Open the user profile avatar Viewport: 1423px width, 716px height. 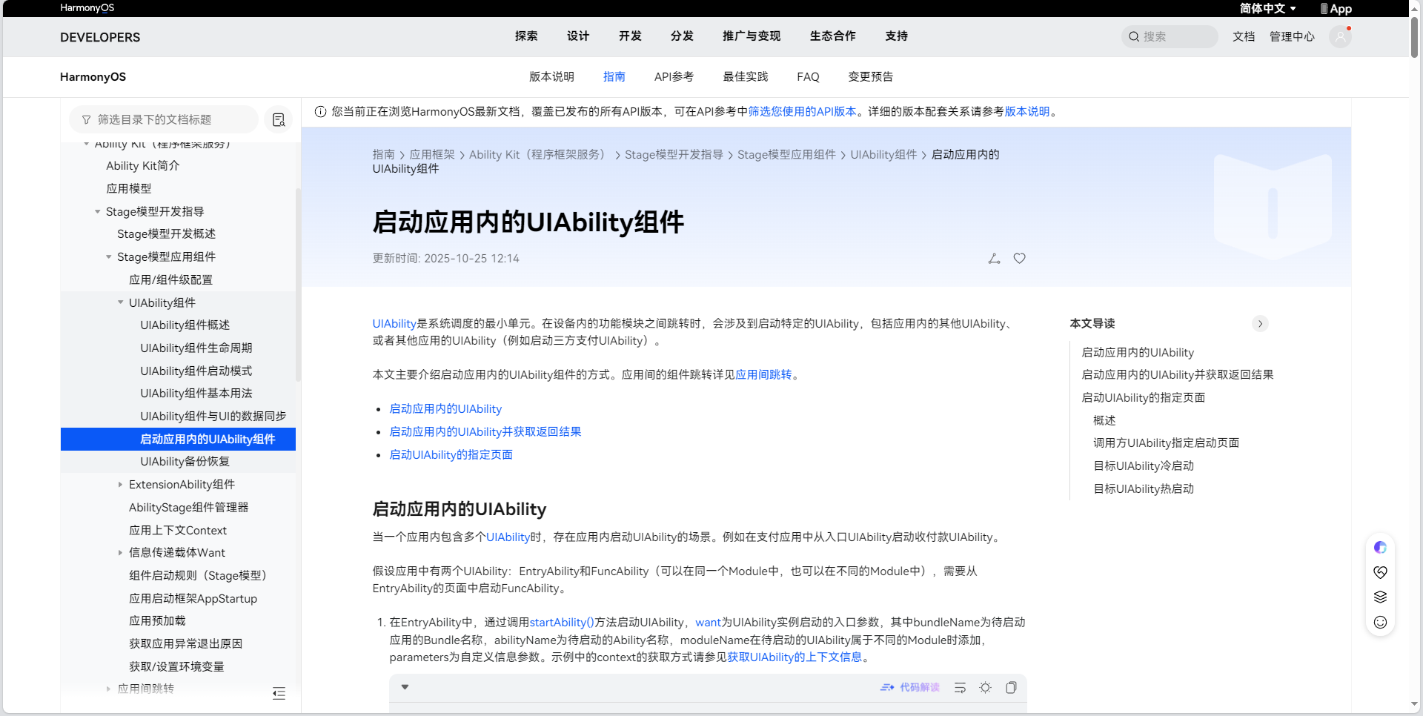(1340, 36)
